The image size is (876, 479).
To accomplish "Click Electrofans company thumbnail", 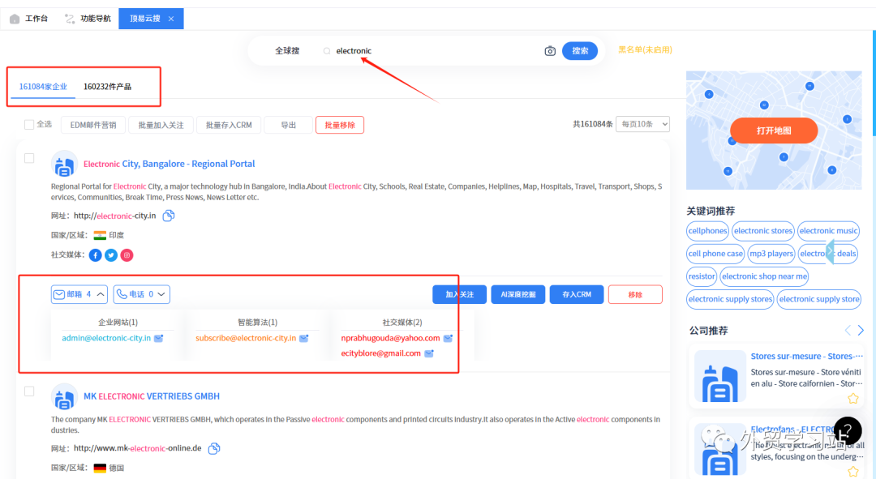I will pos(719,449).
